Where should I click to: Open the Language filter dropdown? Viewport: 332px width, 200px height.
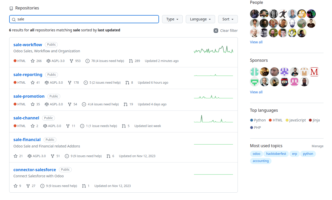point(200,19)
